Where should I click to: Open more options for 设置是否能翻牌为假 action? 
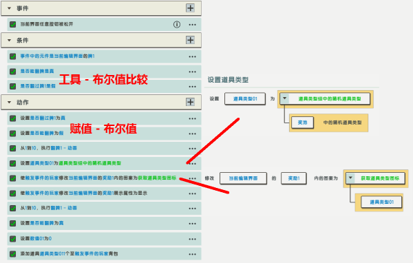point(192,134)
